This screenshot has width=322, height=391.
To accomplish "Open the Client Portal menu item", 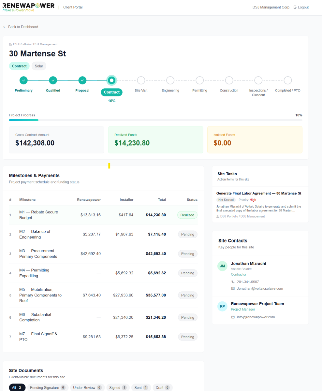I will [x=73, y=7].
